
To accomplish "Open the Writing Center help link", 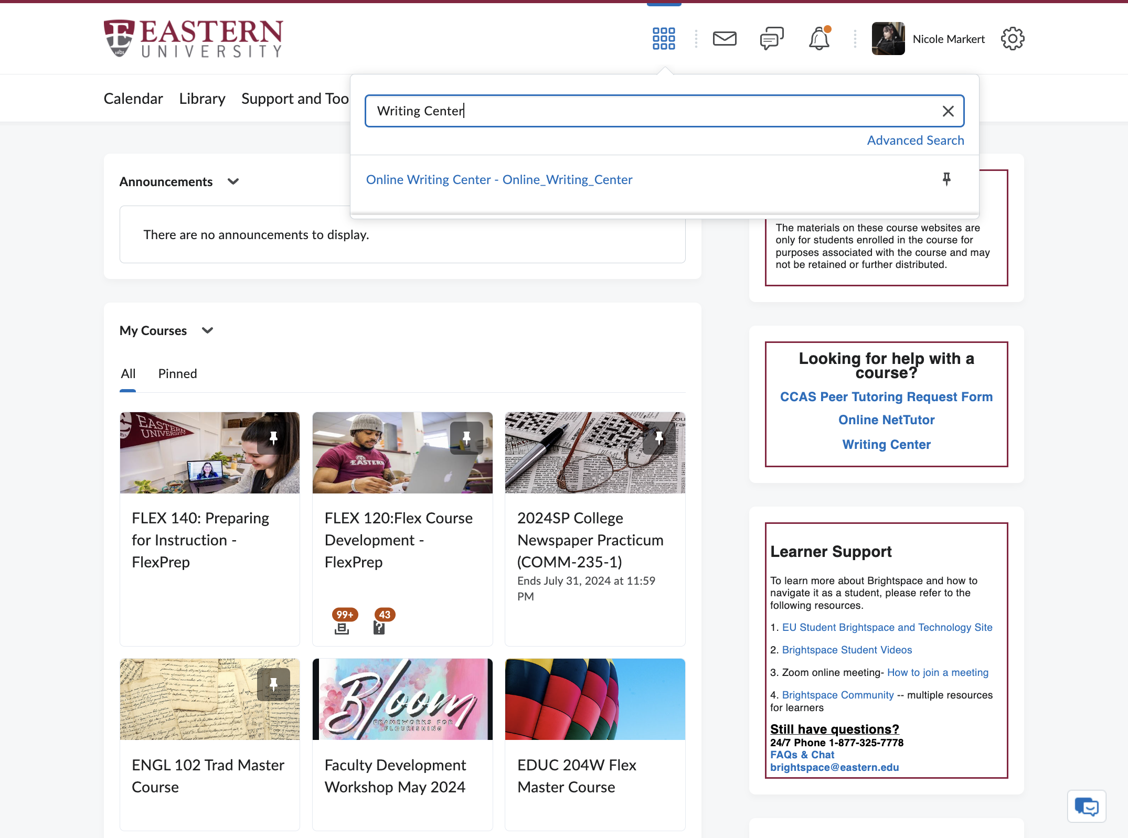I will (x=886, y=445).
